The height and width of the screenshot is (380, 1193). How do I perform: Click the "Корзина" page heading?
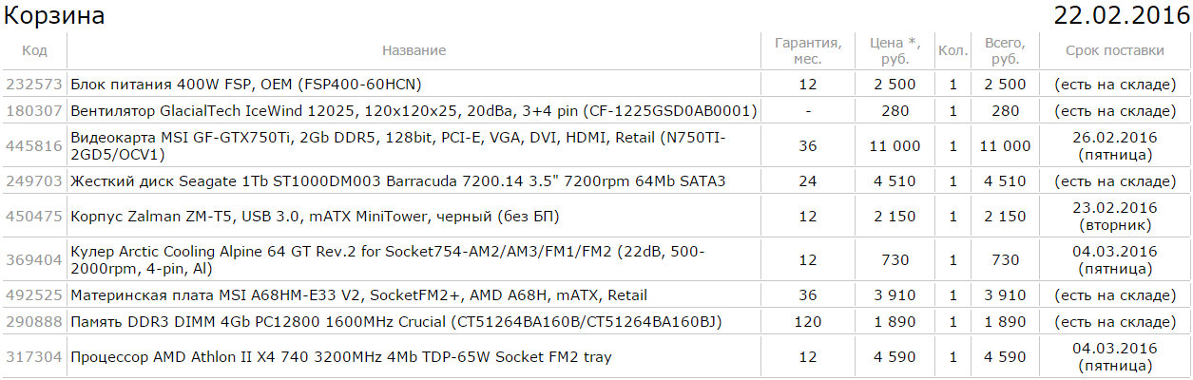point(55,16)
